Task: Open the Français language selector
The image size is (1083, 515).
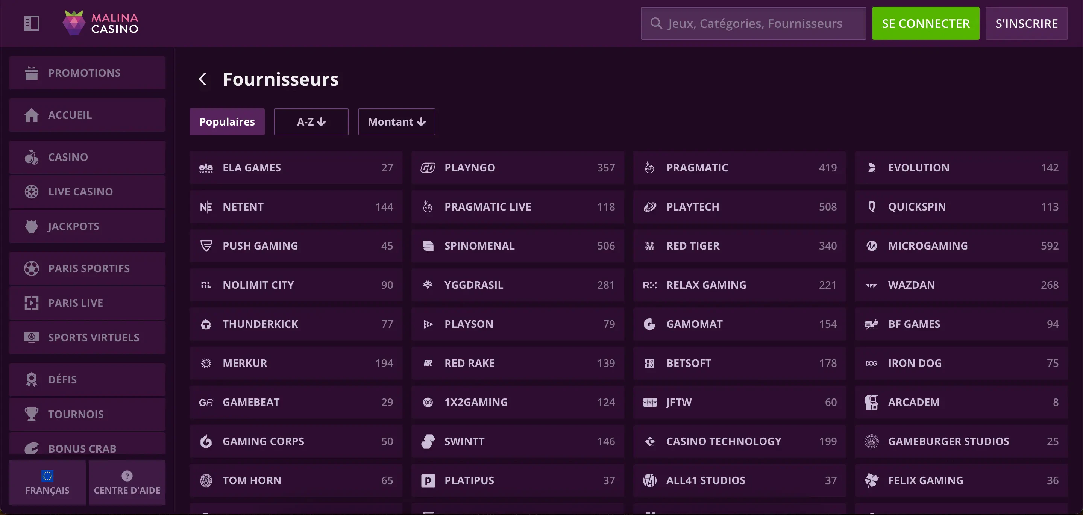Action: [x=47, y=482]
